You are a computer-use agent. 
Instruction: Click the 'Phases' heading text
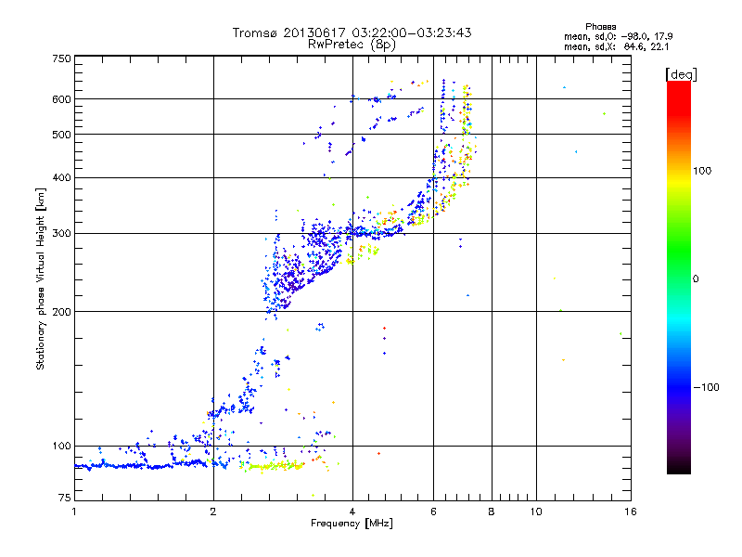[600, 27]
